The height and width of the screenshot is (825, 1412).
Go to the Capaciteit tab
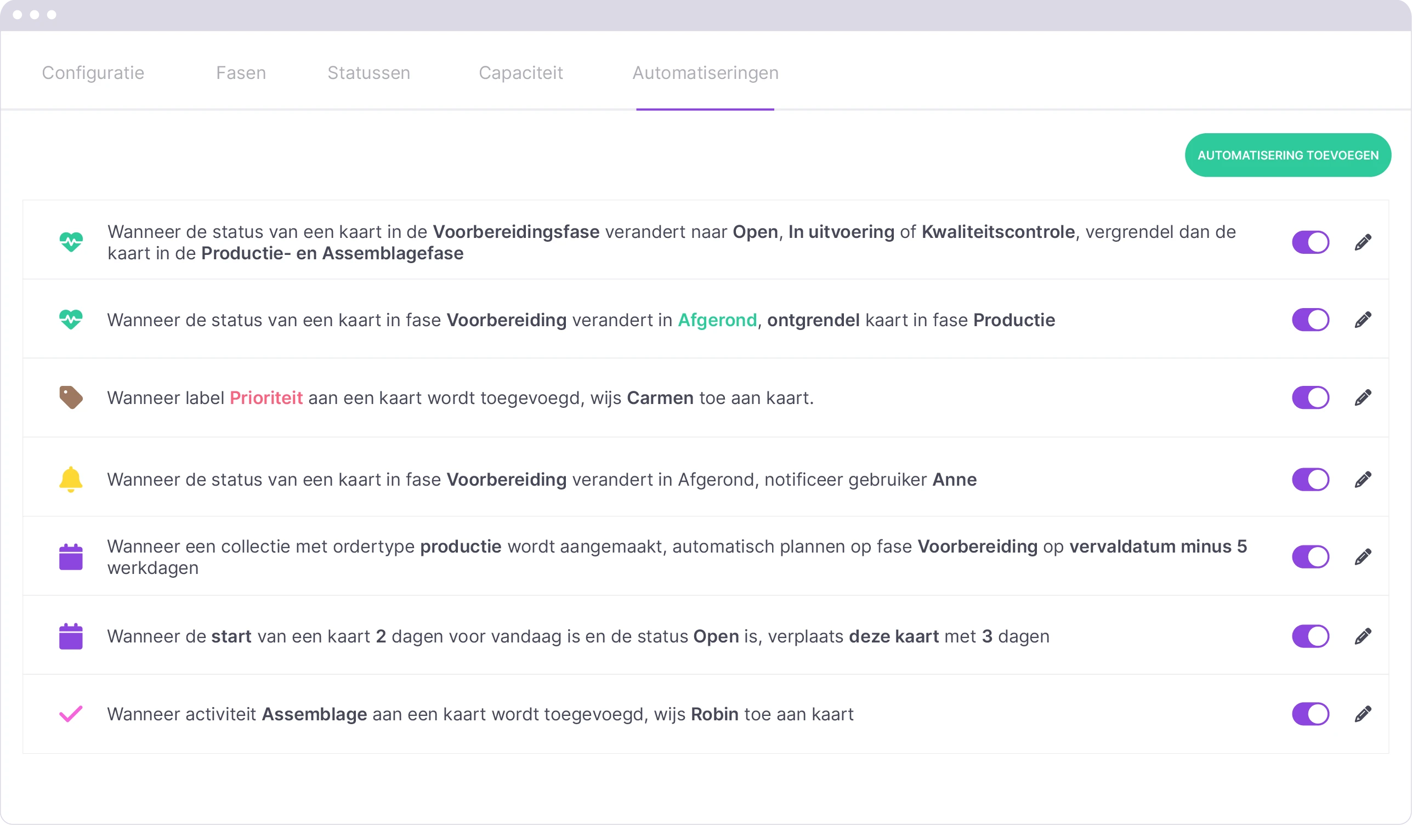(x=520, y=72)
